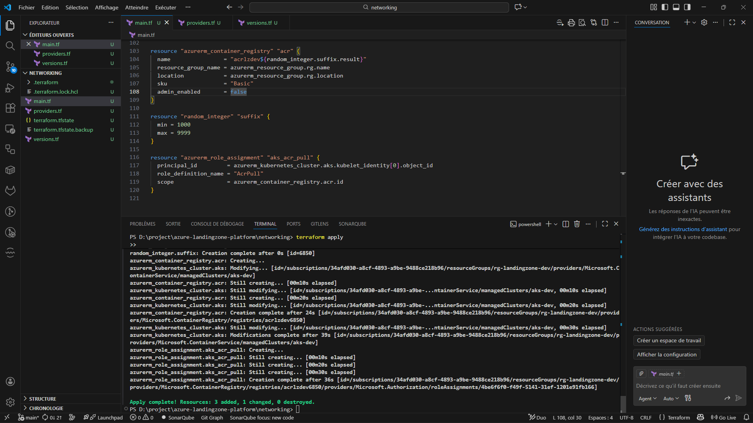Split the editor to the right

(605, 23)
